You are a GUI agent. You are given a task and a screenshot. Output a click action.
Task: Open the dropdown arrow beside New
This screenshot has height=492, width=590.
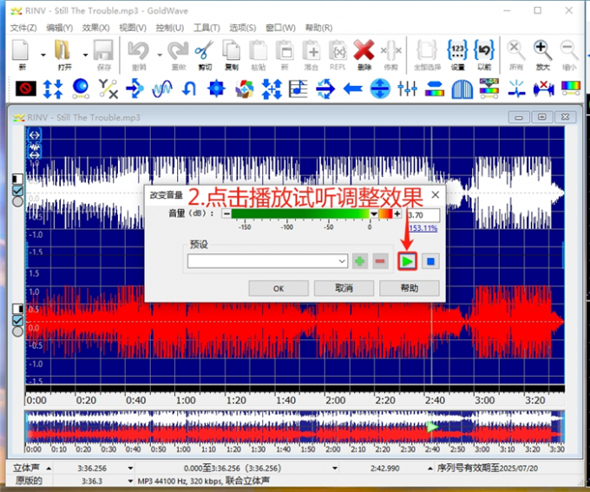point(43,56)
